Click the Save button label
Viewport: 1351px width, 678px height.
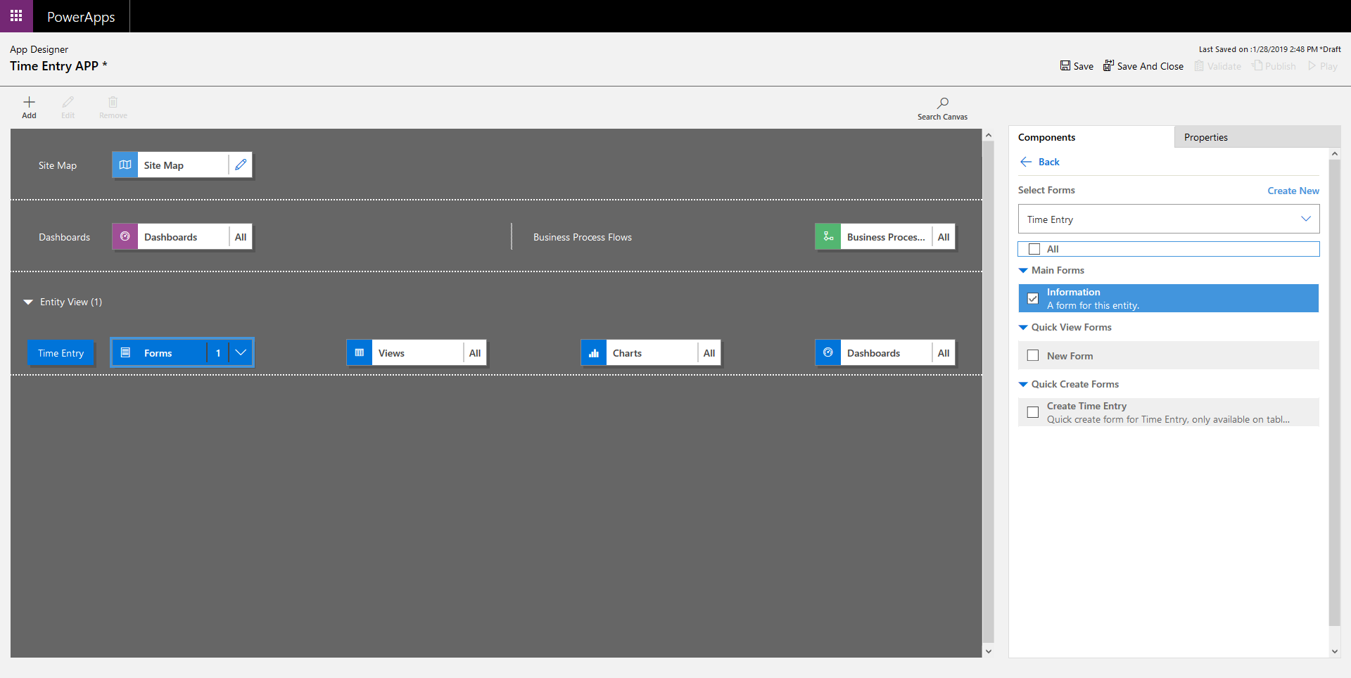coord(1084,66)
